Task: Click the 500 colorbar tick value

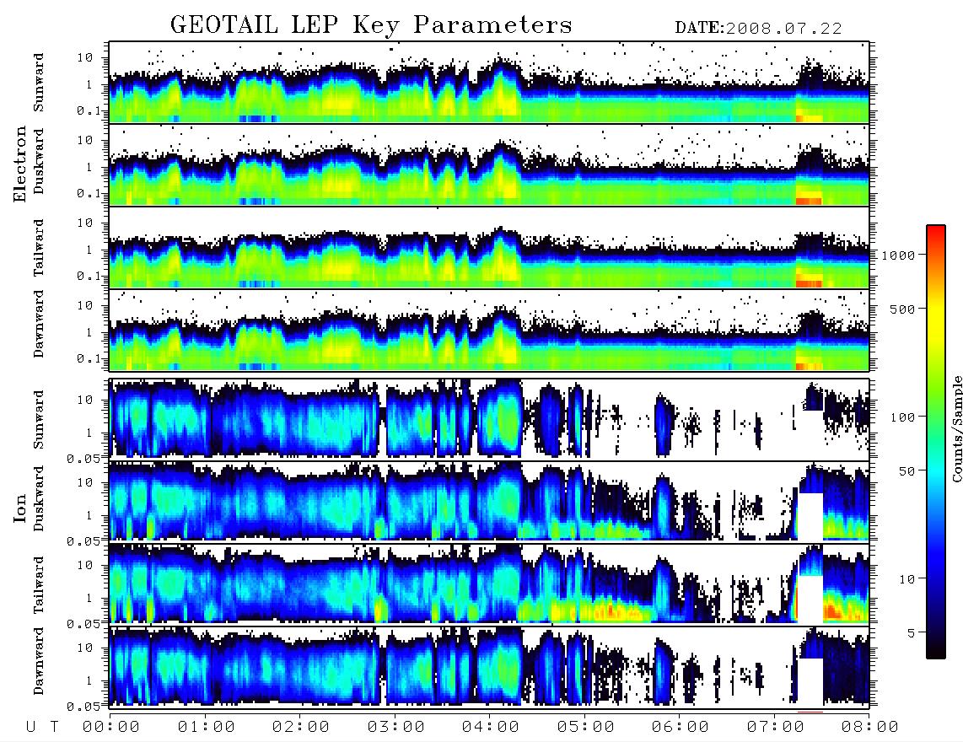Action: pyautogui.click(x=902, y=309)
